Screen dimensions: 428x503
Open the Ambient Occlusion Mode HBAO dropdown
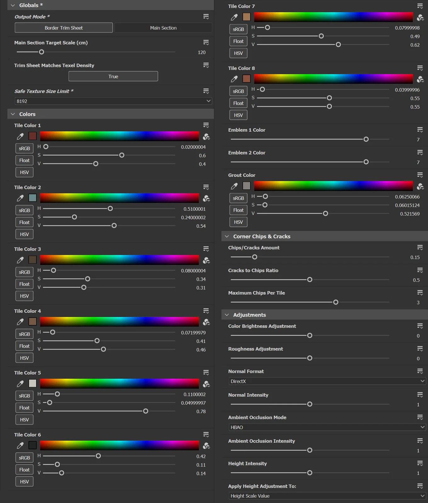tap(327, 427)
